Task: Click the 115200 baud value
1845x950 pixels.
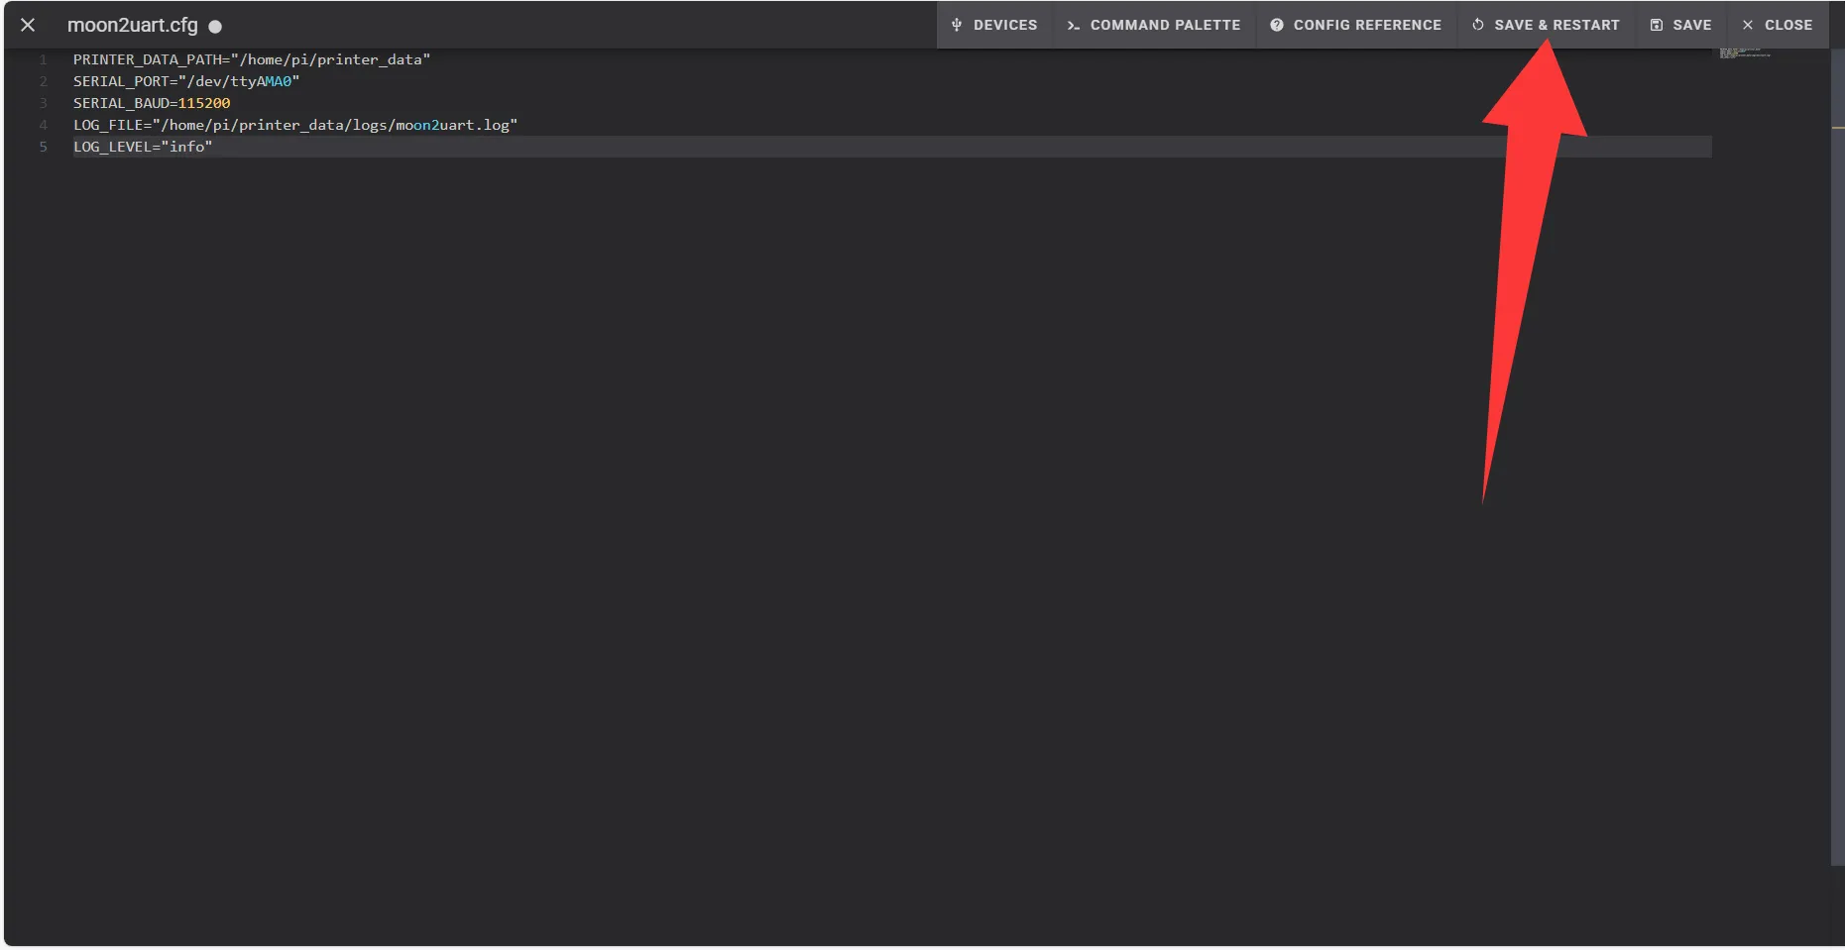Action: [x=203, y=103]
